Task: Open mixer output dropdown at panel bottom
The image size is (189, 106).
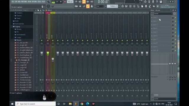Action: point(164,99)
